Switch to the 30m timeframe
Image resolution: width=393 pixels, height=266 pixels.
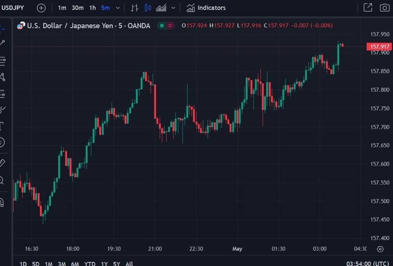[78, 8]
